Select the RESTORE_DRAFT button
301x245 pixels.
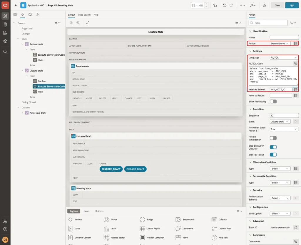[111, 169]
